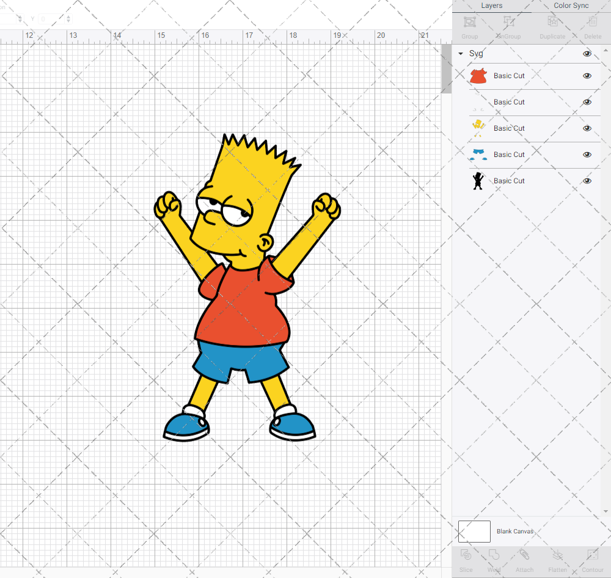Hide the blue shorts Basic Cut layer

click(x=587, y=155)
